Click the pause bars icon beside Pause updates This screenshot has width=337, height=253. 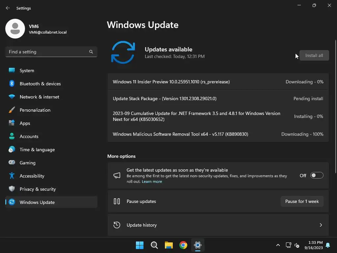click(117, 201)
